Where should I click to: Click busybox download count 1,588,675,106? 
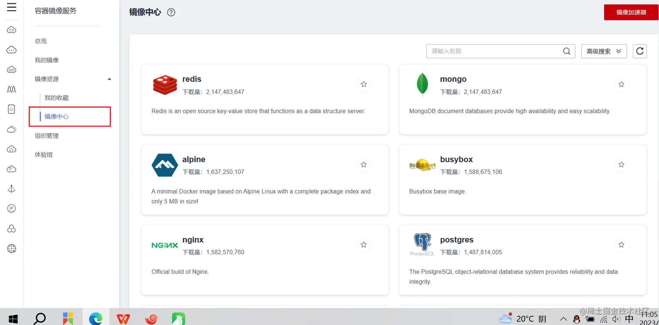tap(483, 172)
